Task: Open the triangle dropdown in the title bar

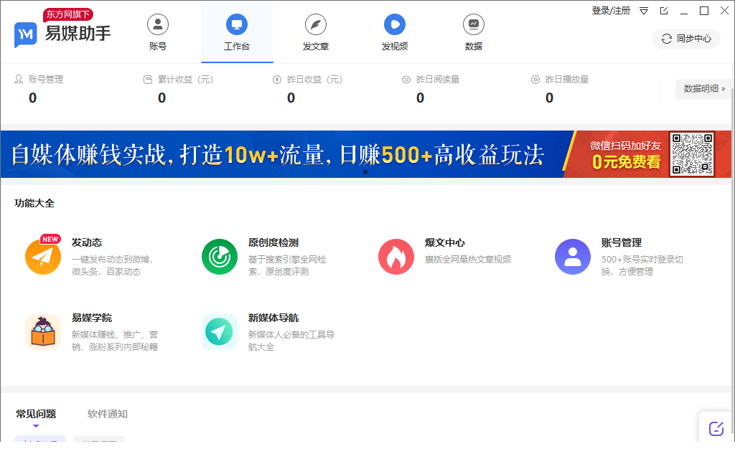Action: (644, 11)
